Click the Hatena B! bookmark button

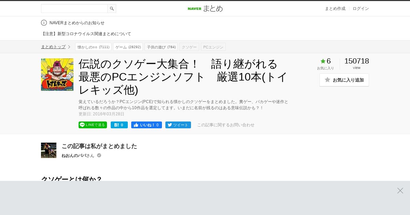119,125
